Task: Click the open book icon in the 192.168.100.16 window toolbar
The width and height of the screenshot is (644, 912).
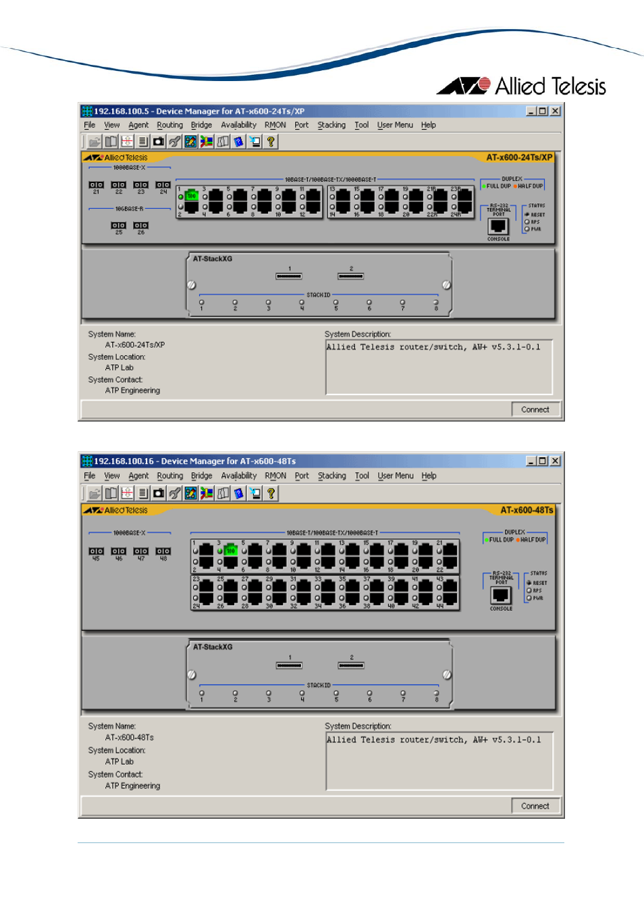Action: (111, 493)
